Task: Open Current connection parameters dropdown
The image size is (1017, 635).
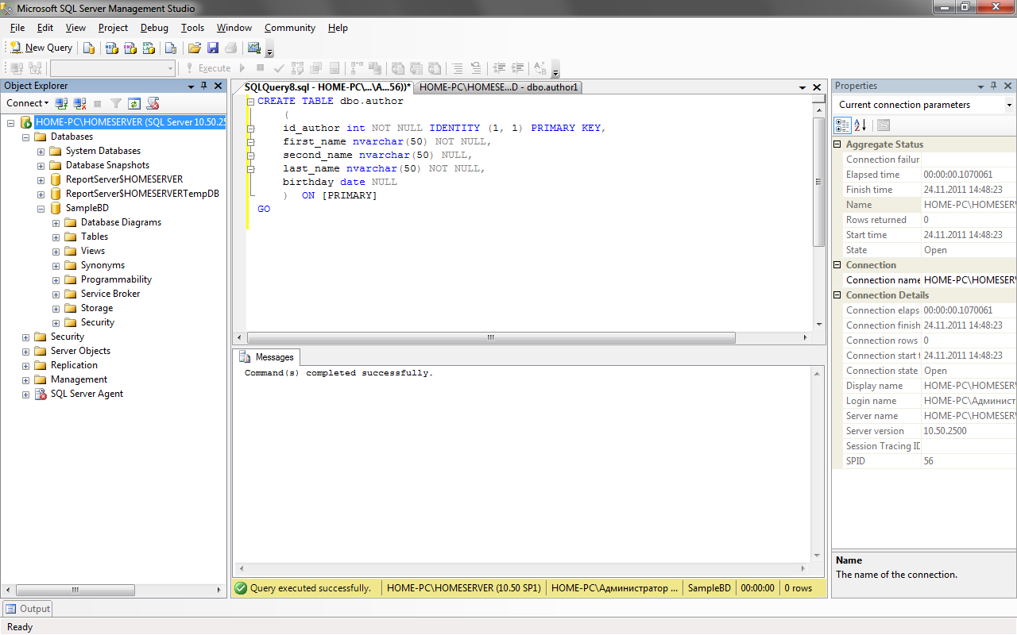Action: tap(1009, 105)
